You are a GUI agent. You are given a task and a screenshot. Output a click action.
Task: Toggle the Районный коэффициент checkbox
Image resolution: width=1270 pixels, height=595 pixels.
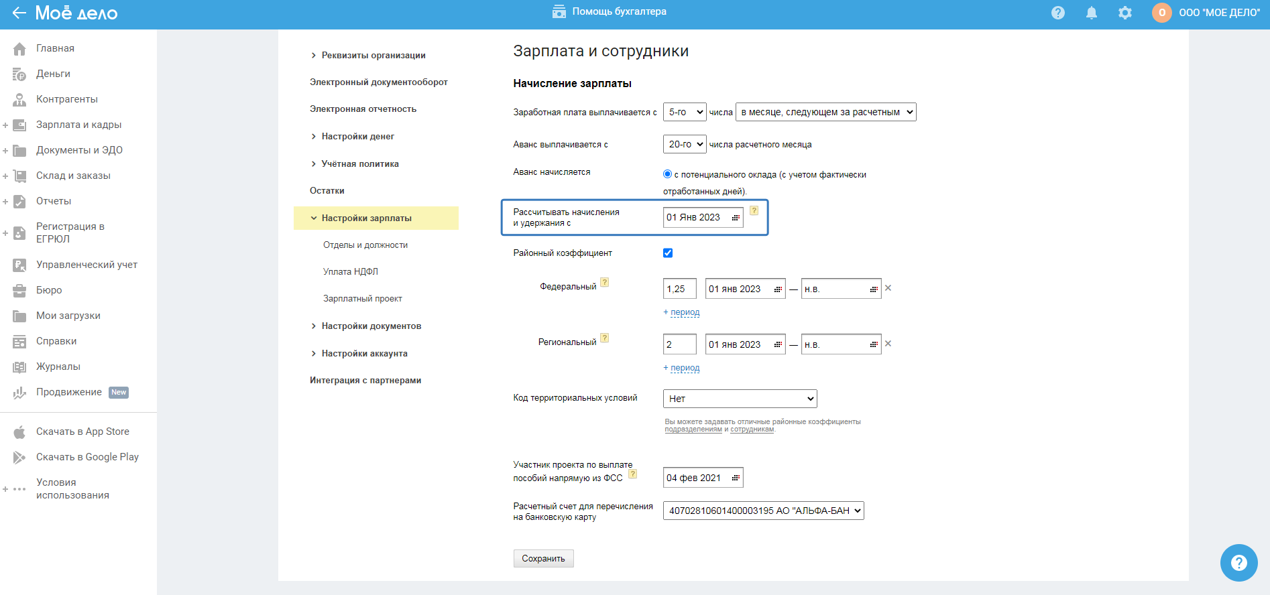668,253
